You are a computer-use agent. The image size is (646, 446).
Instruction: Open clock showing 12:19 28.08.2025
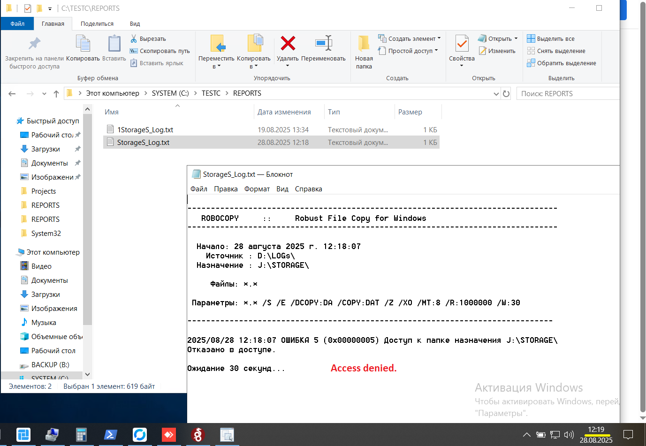pos(596,435)
